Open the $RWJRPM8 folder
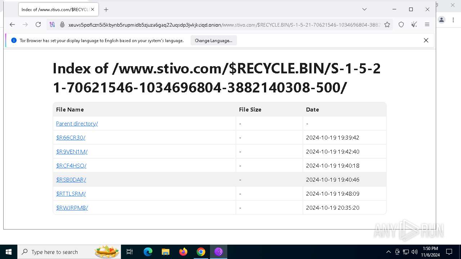 point(72,208)
